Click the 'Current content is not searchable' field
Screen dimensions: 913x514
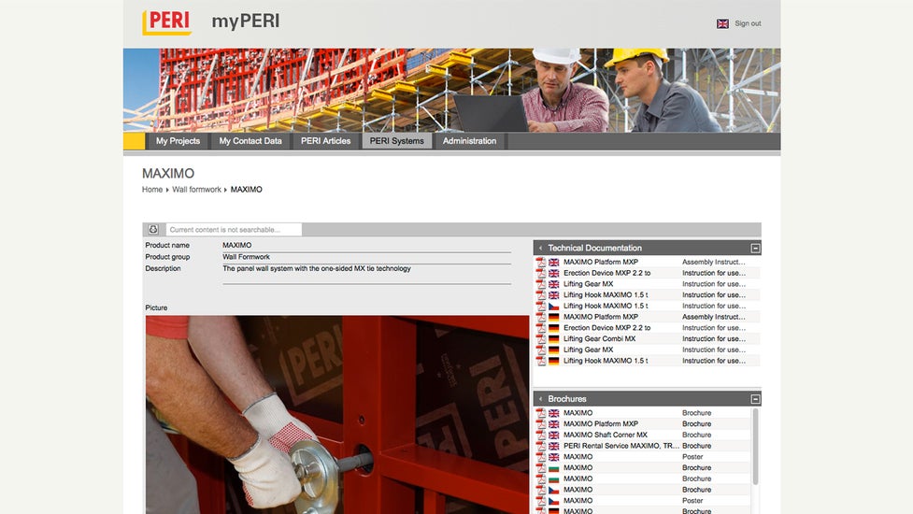(234, 230)
